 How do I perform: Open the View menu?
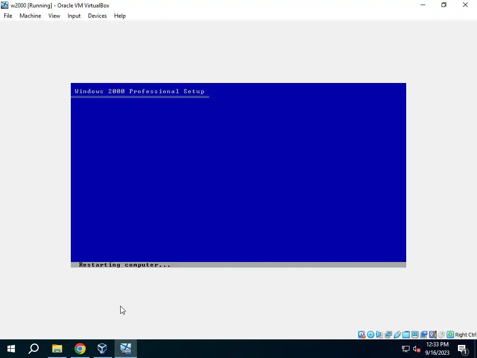pyautogui.click(x=54, y=16)
